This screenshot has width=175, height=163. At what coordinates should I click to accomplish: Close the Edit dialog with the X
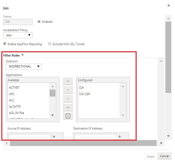click(x=168, y=6)
